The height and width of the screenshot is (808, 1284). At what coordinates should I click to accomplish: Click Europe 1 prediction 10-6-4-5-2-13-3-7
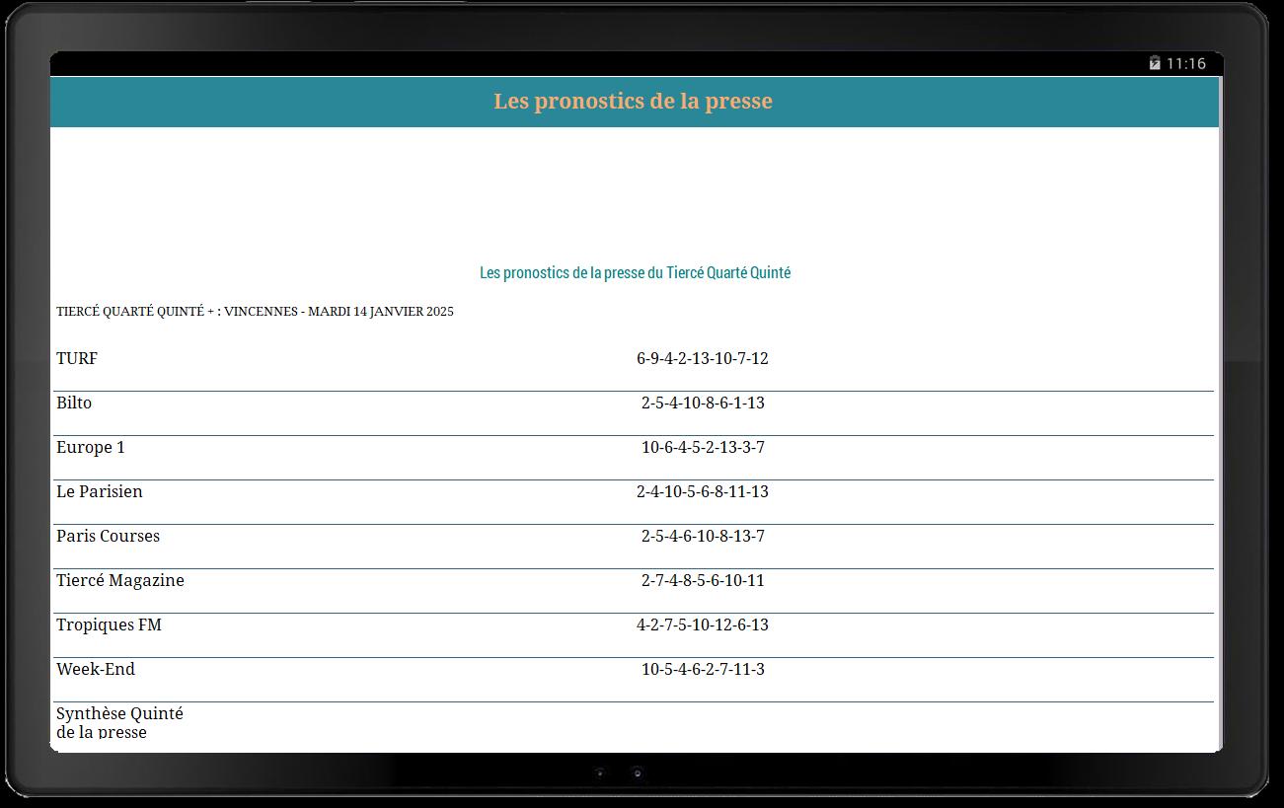point(703,447)
